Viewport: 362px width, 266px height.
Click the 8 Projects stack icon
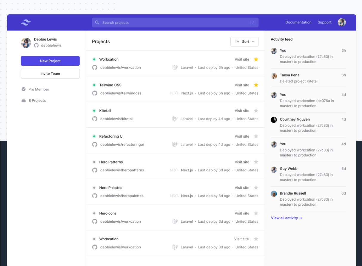pos(24,101)
